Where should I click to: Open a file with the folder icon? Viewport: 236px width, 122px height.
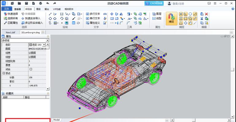(x=19, y=3)
